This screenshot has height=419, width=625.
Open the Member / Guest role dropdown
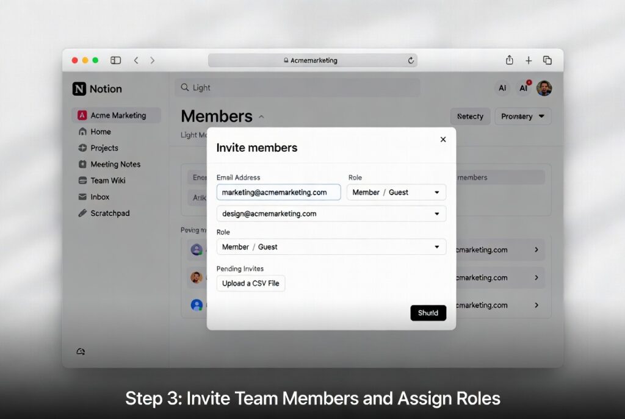pos(396,192)
